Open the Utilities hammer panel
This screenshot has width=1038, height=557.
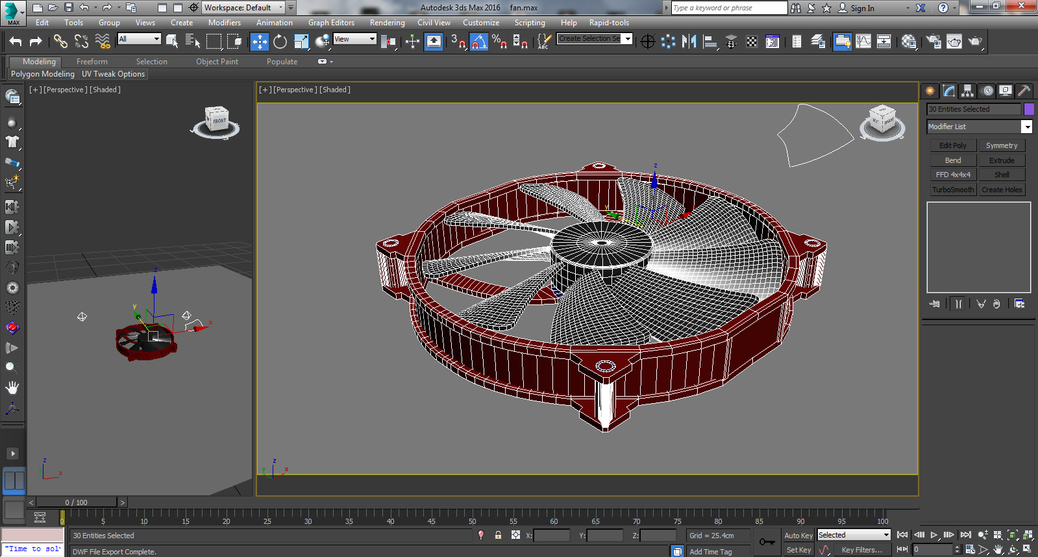click(1024, 91)
